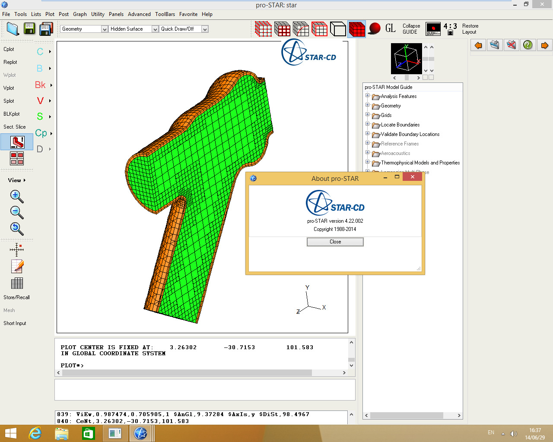The height and width of the screenshot is (442, 553).
Task: Open the File menu
Action: coord(6,14)
